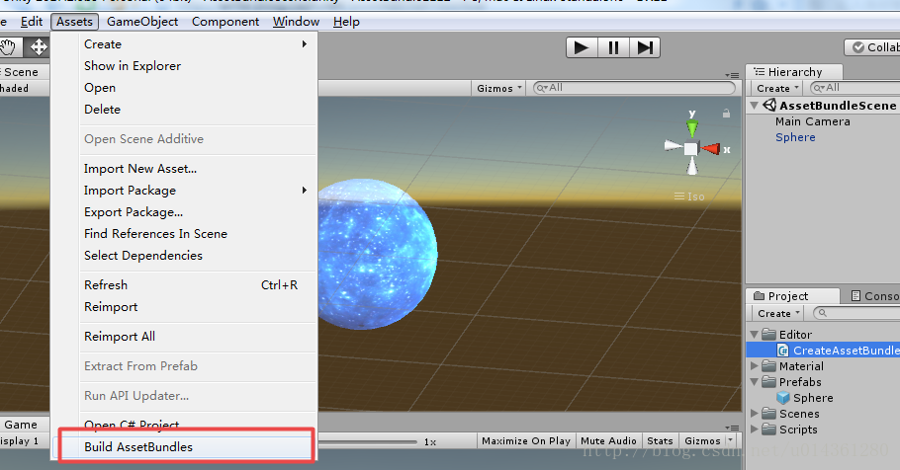
Task: Select the blue sphere in Scene view
Action: click(x=377, y=255)
